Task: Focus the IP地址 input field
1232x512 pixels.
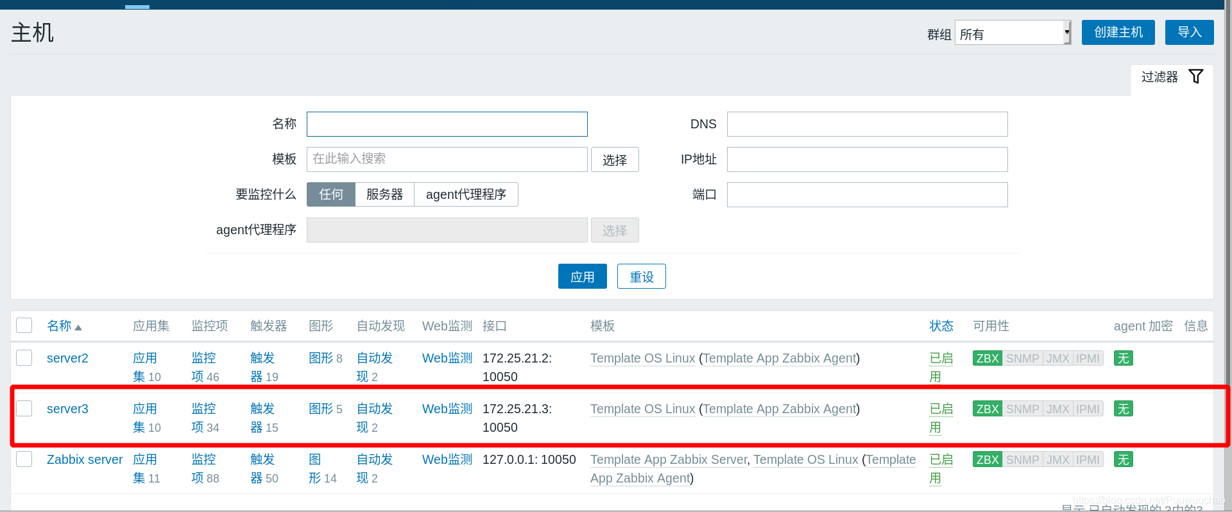Action: 867,159
